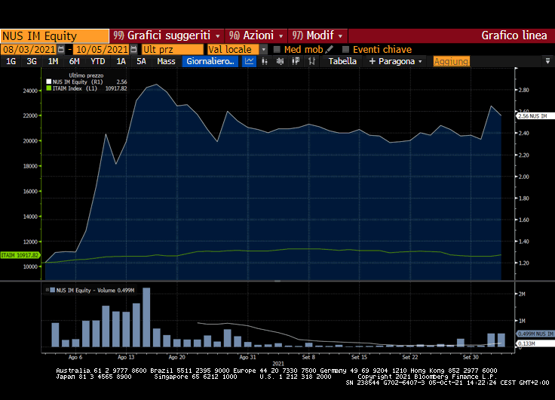Toggle the Eventi chiave checkbox
Image resolution: width=555 pixels, height=400 pixels.
point(346,49)
